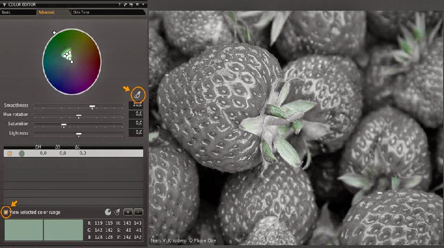Click the Saturation slider handle
Viewport: 444px width, 248px height.
[64, 125]
